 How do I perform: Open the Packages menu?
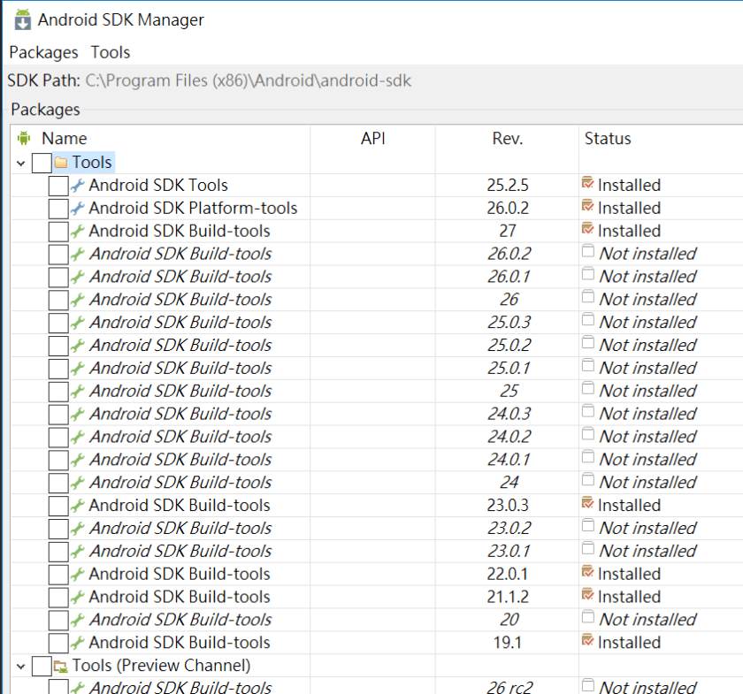click(x=43, y=52)
